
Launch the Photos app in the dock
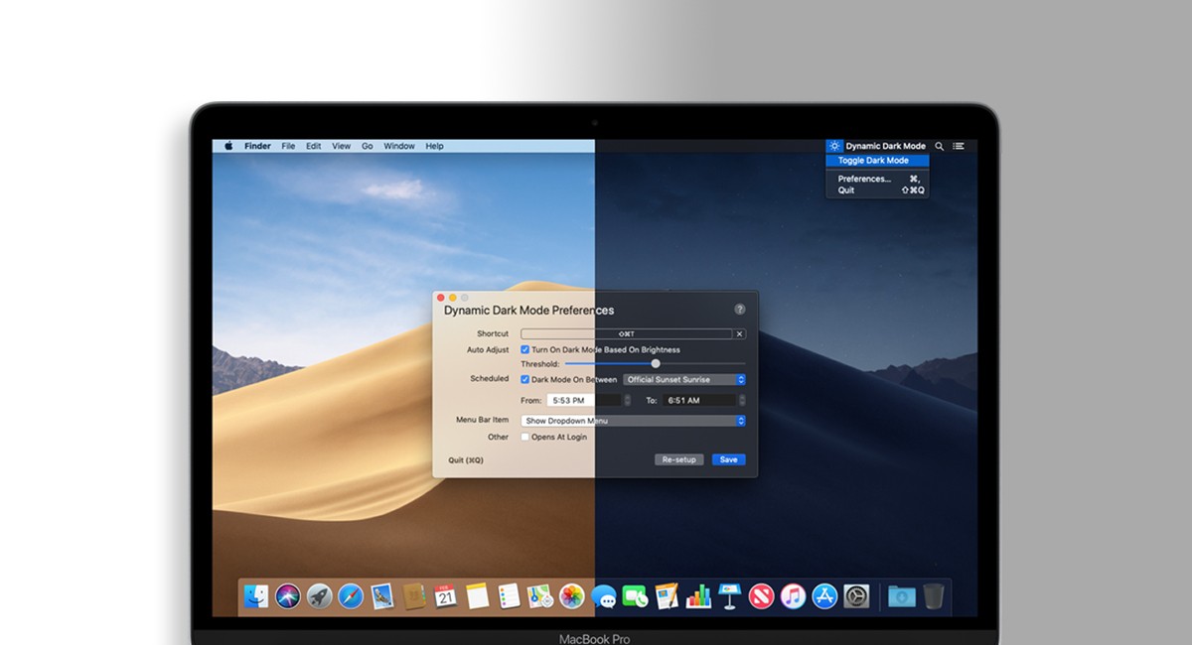[571, 595]
